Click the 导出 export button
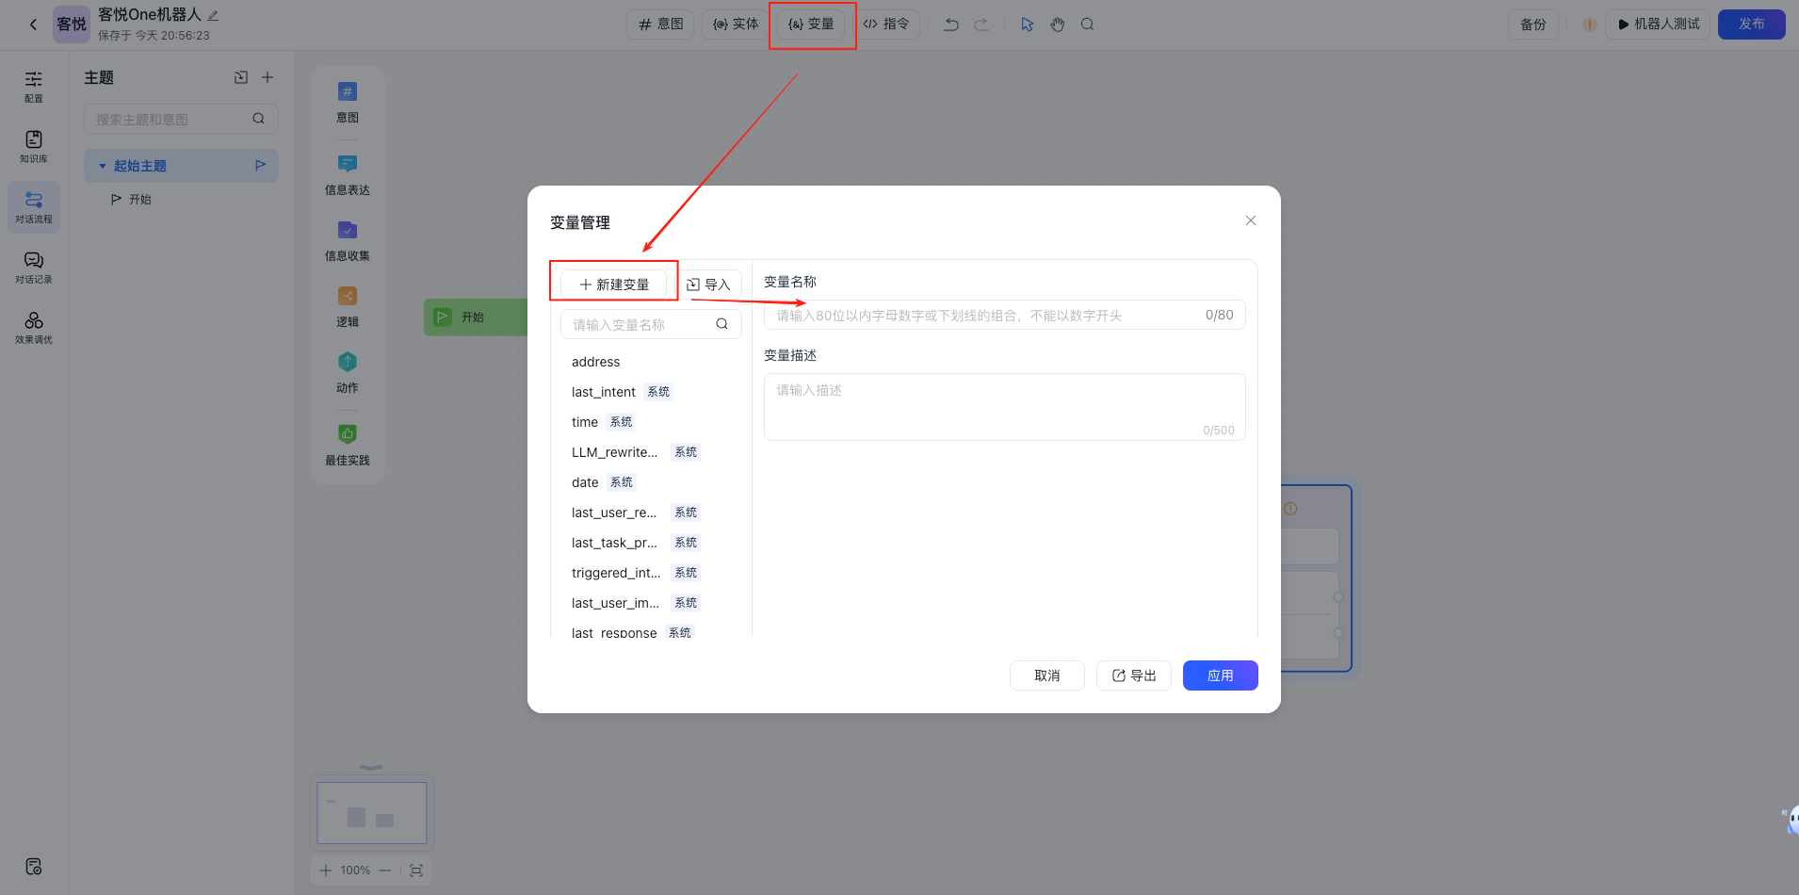 1133,675
